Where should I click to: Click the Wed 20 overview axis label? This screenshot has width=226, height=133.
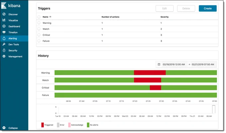pos(125,116)
